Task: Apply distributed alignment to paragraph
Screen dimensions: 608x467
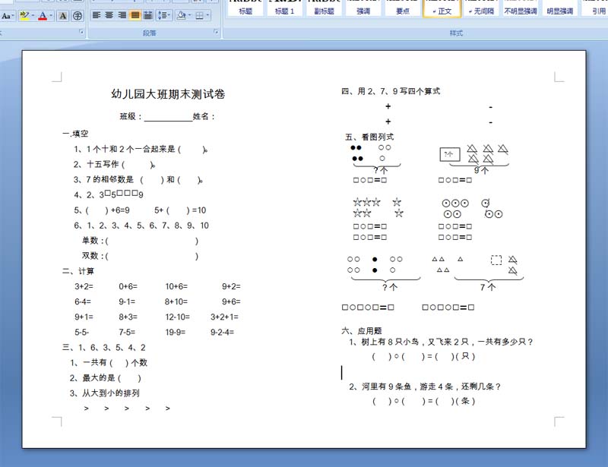Action: (x=147, y=15)
